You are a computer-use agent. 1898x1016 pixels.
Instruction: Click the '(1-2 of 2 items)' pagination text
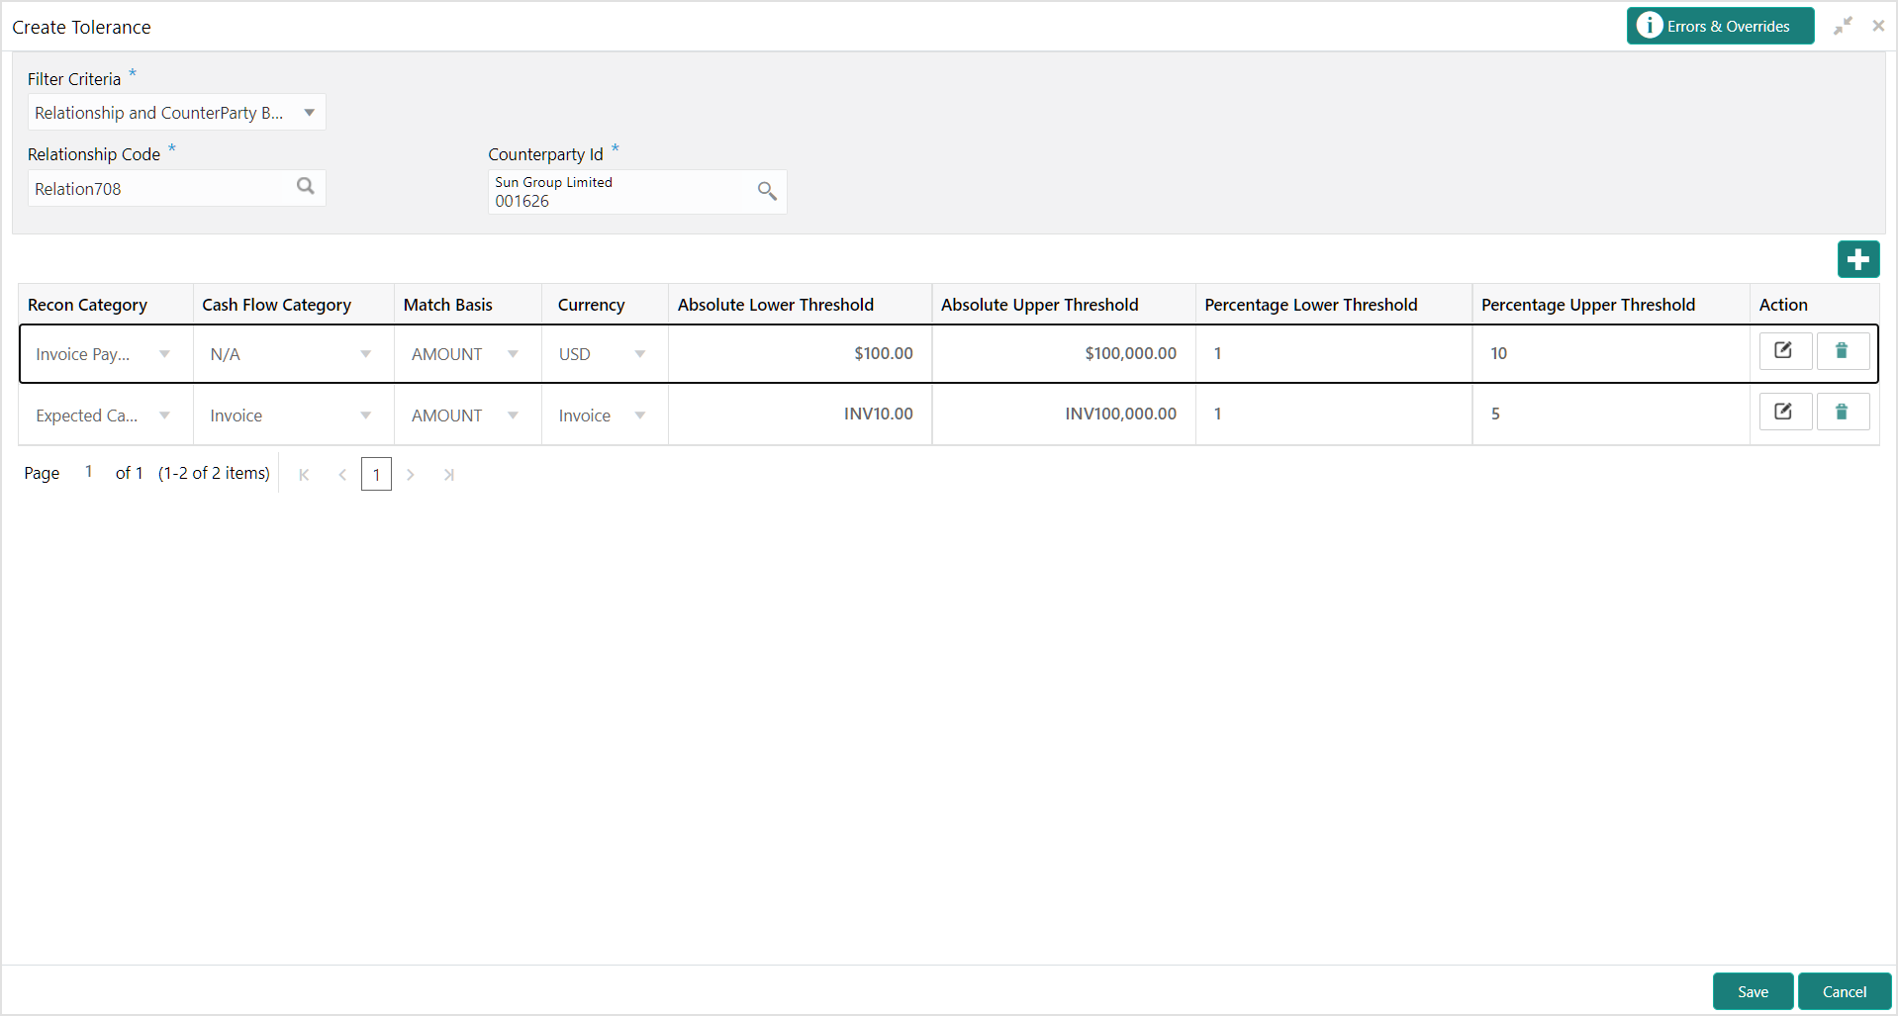(214, 473)
